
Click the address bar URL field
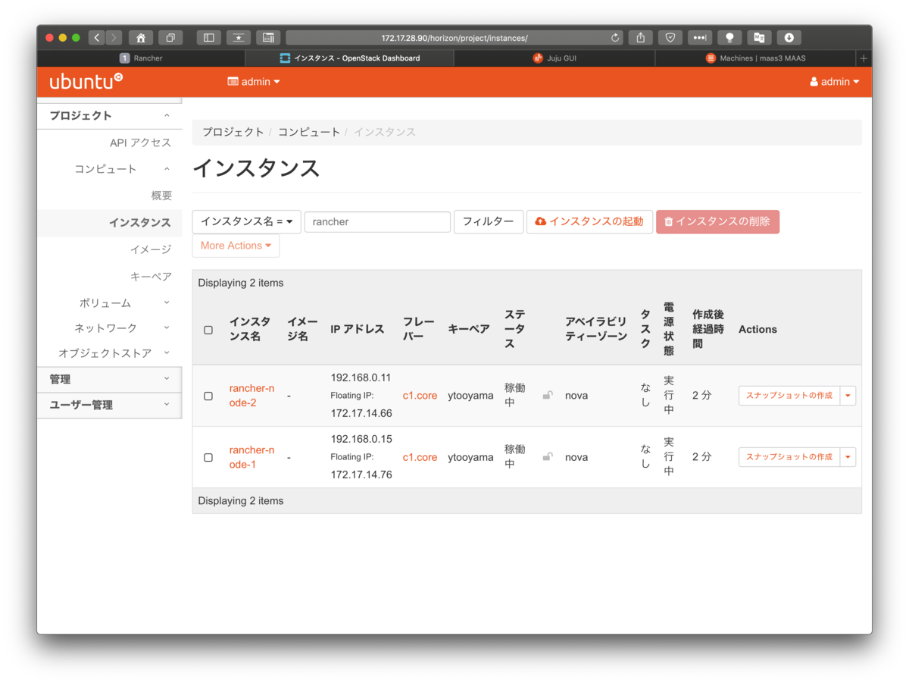(454, 37)
